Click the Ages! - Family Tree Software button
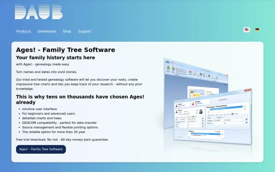 [41, 149]
